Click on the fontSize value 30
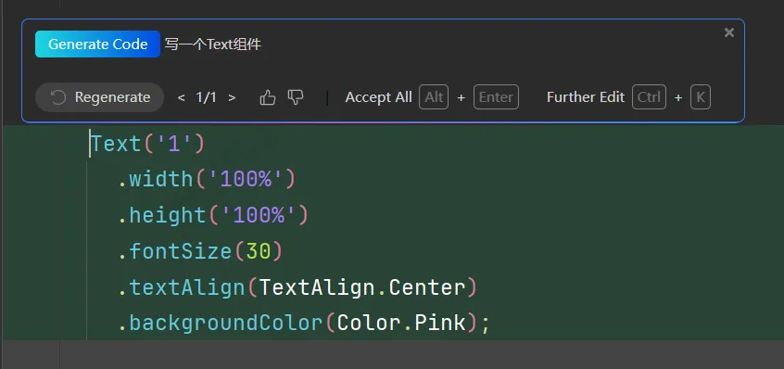This screenshot has height=369, width=784. click(x=259, y=251)
